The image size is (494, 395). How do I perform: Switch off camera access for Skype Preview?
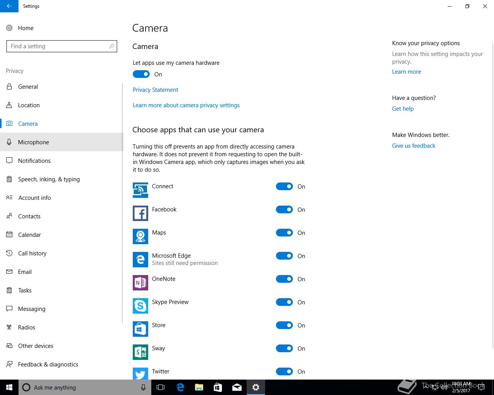[284, 302]
